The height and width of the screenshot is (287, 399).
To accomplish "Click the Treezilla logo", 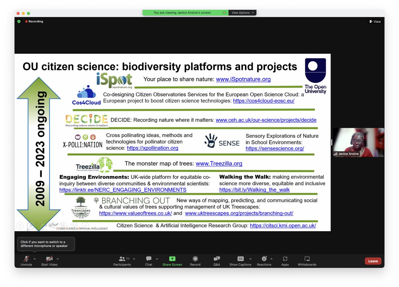I will (x=94, y=165).
